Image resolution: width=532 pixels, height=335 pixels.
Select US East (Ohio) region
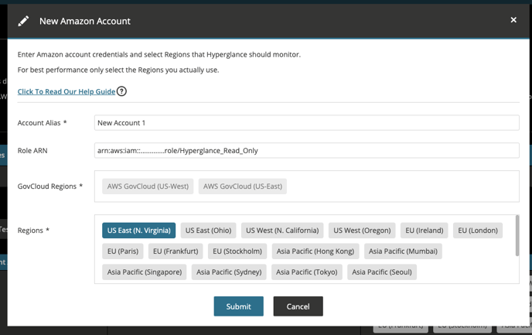click(x=208, y=231)
